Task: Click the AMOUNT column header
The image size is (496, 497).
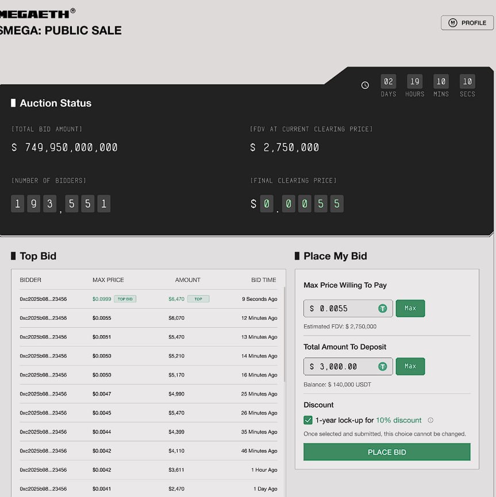Action: [x=188, y=280]
